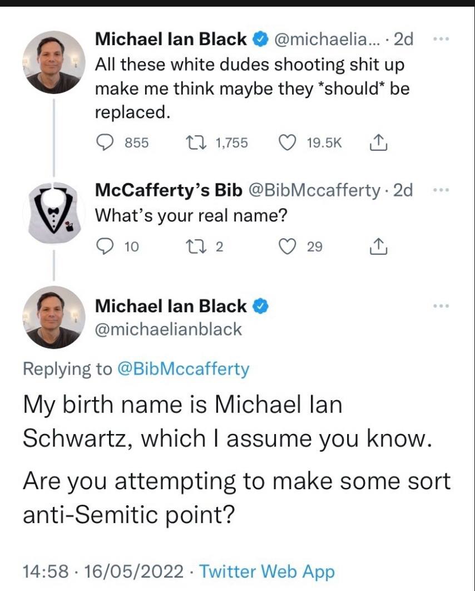Open the McCafferty's Bib display name

click(x=169, y=190)
